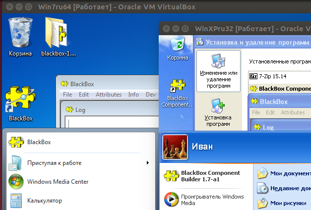Open the Dev menu in Win7 BlackBox
Viewport: 311px width, 210px height.
[x=151, y=95]
